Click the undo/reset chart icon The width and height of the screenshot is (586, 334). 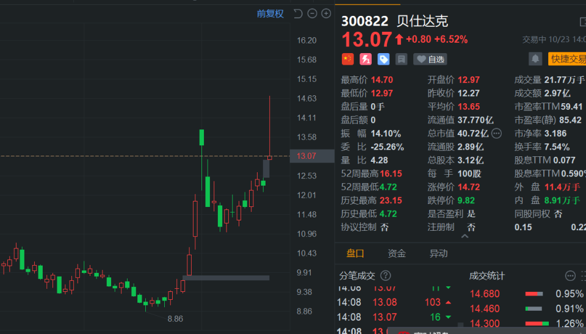click(x=298, y=14)
